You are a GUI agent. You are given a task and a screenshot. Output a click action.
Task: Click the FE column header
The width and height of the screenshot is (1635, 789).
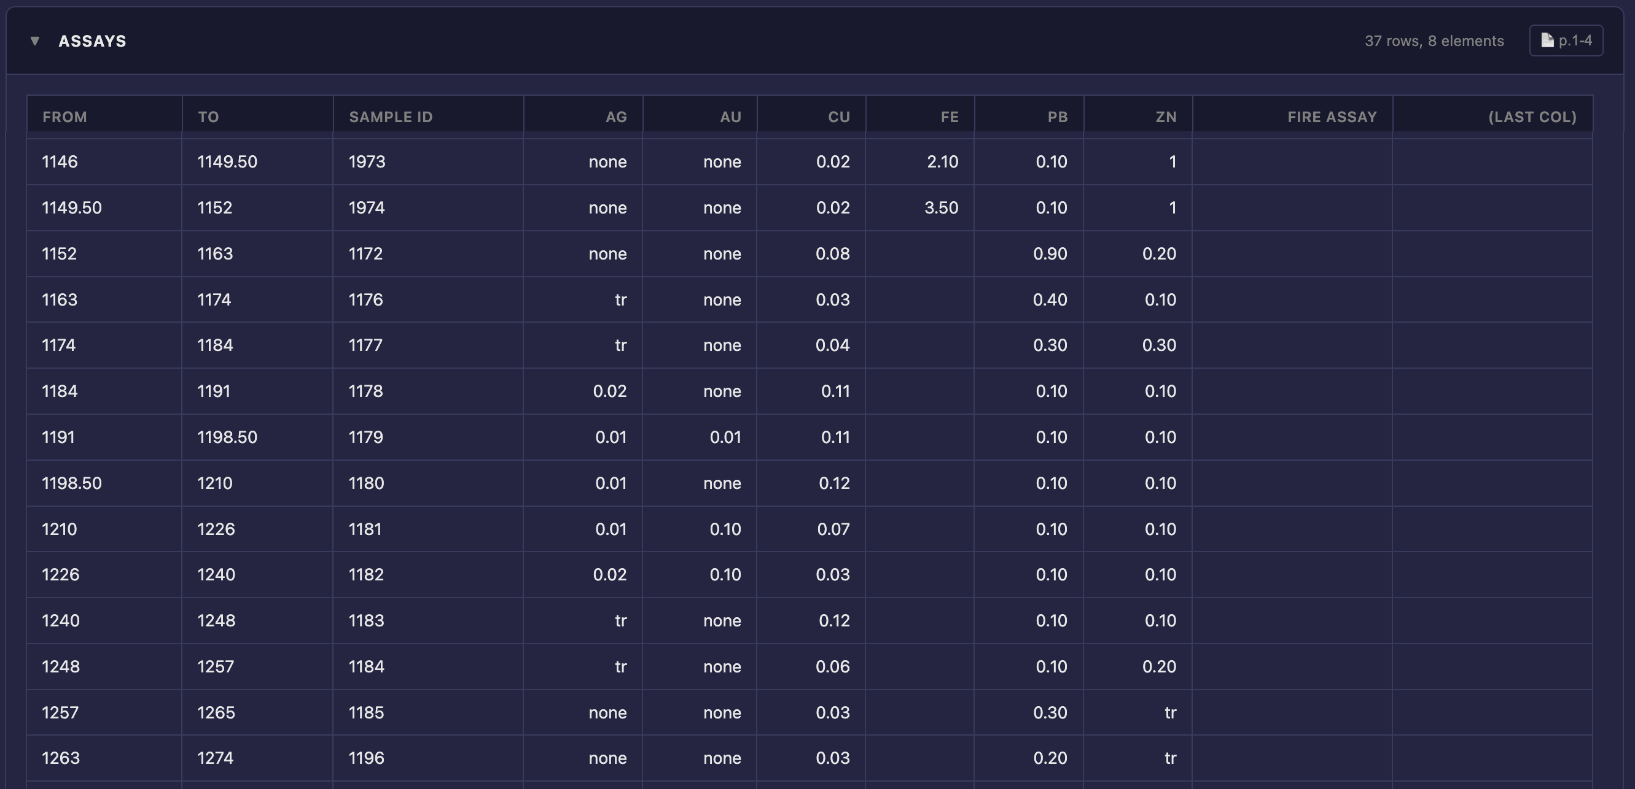point(949,117)
